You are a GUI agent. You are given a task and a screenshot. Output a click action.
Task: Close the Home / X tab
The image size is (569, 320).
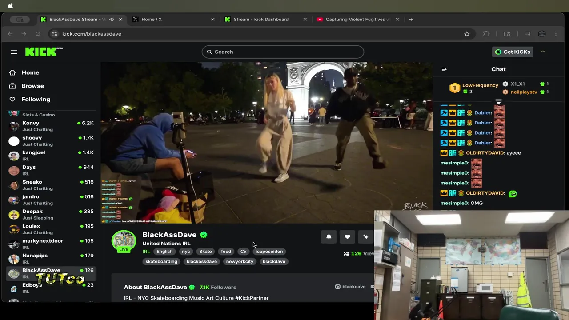pyautogui.click(x=213, y=19)
